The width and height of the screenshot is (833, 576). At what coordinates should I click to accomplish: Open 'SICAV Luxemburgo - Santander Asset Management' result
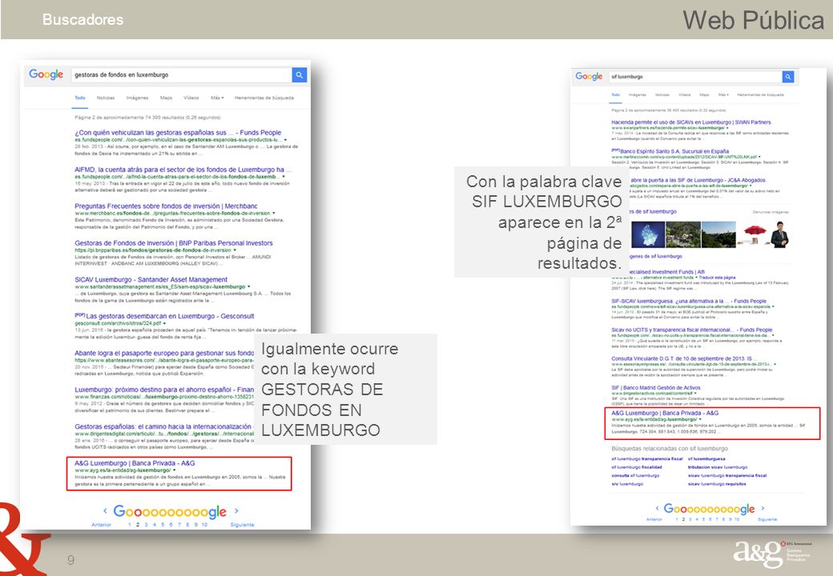(x=151, y=279)
